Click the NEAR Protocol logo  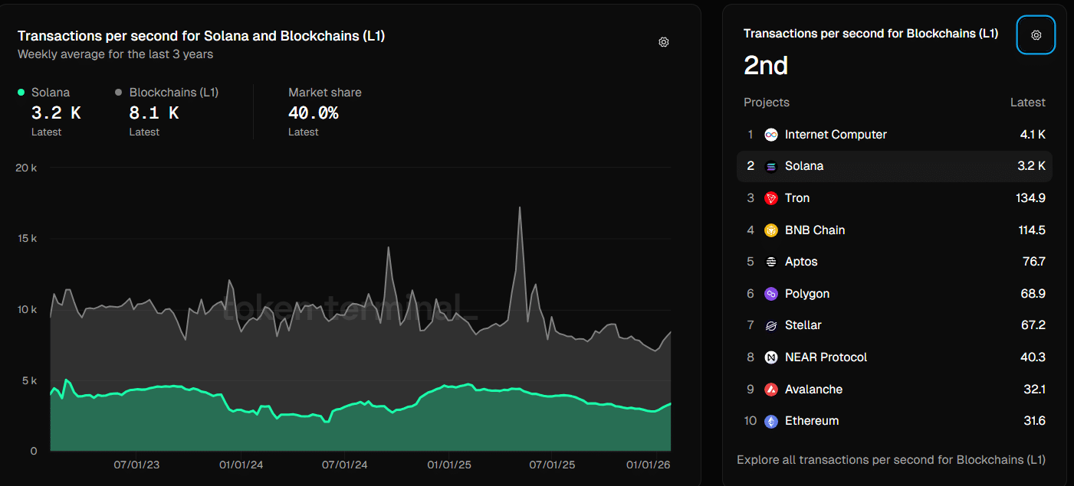tap(770, 357)
